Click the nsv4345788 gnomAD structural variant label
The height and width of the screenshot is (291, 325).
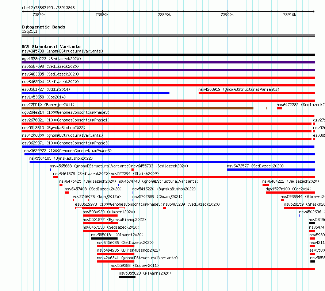(62, 51)
